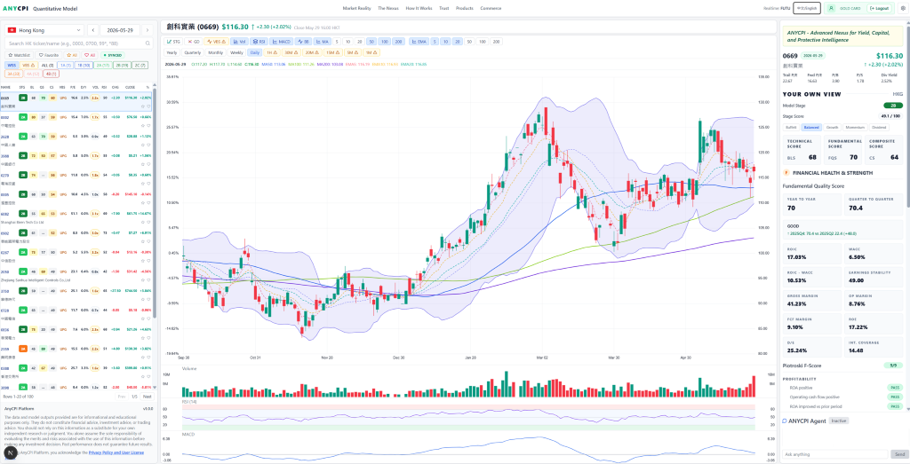The image size is (910, 464).
Task: Open How It Works page
Action: (419, 8)
